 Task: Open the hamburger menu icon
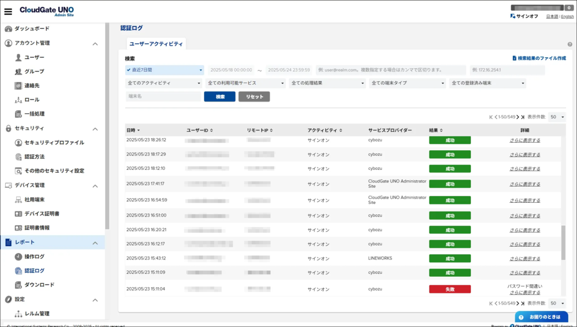click(x=8, y=12)
